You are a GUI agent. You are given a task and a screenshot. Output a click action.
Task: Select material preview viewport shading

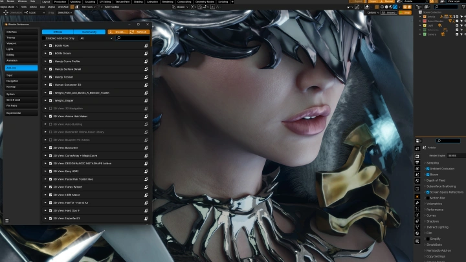click(x=390, y=7)
